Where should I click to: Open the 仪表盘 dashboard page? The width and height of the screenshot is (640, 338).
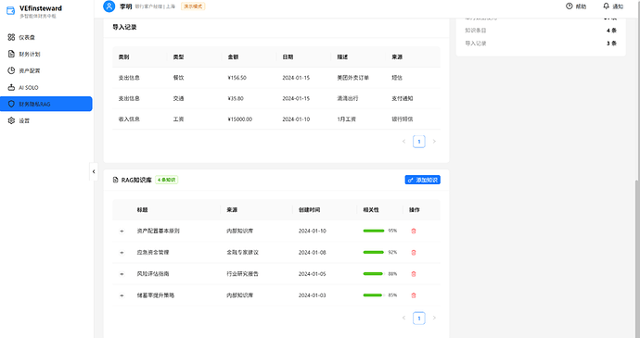pos(46,37)
